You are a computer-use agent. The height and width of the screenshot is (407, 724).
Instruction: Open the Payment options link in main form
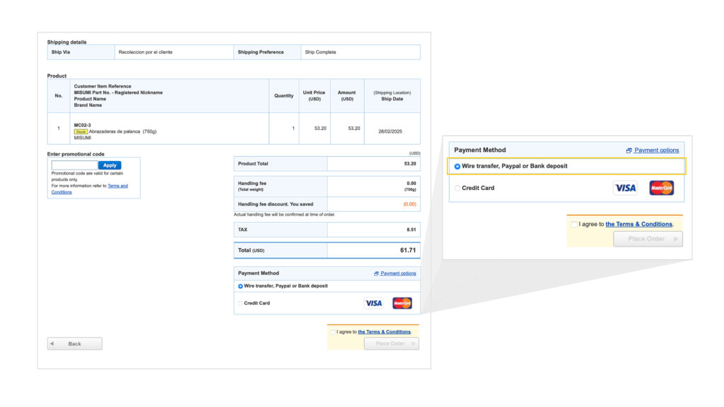click(x=397, y=273)
